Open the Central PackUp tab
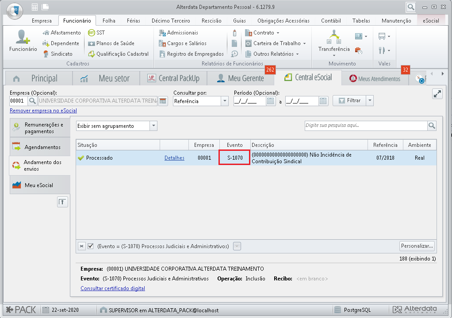This screenshot has width=452, height=318. [x=173, y=78]
